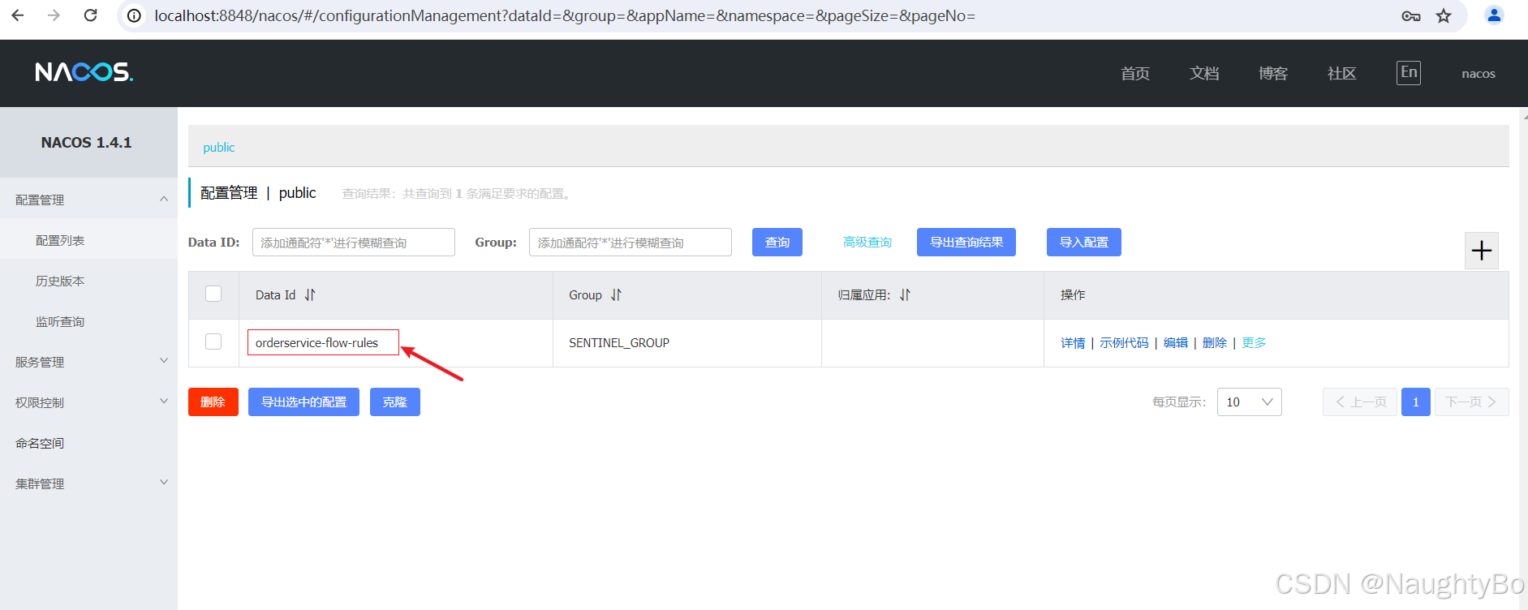Sort by Group column sort icon
Image resolution: width=1528 pixels, height=610 pixels.
616,295
